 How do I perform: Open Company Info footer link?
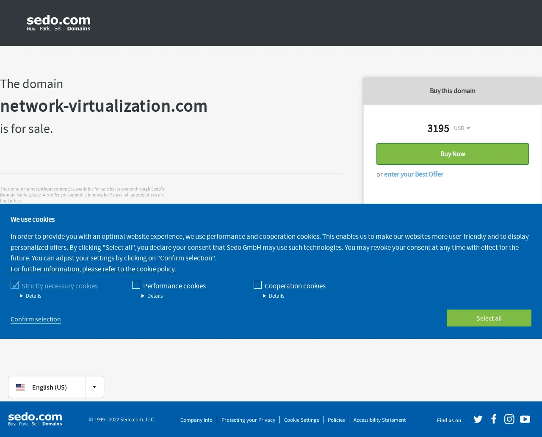point(196,420)
